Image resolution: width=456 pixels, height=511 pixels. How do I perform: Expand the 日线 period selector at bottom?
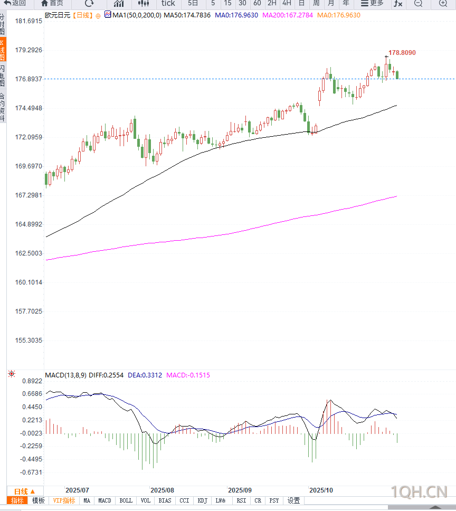(x=24, y=491)
